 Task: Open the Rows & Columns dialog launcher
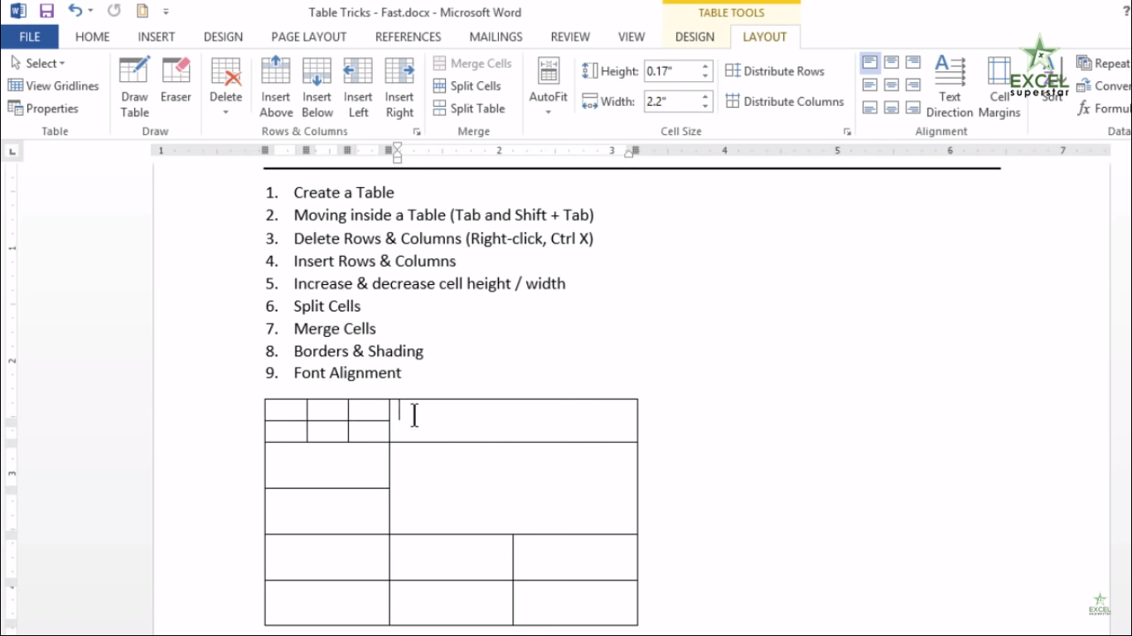[417, 132]
